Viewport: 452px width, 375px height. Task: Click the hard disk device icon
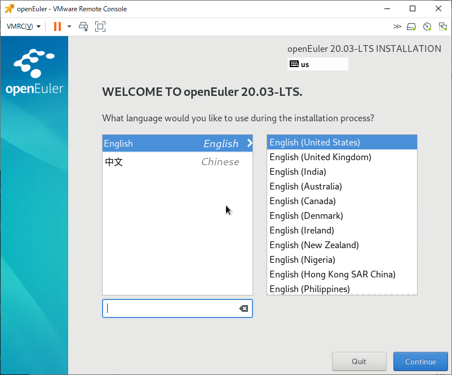pyautogui.click(x=411, y=27)
